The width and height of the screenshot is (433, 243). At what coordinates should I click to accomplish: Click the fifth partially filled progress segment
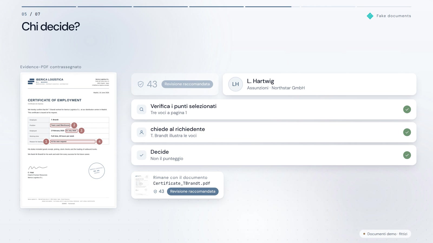pos(272,7)
